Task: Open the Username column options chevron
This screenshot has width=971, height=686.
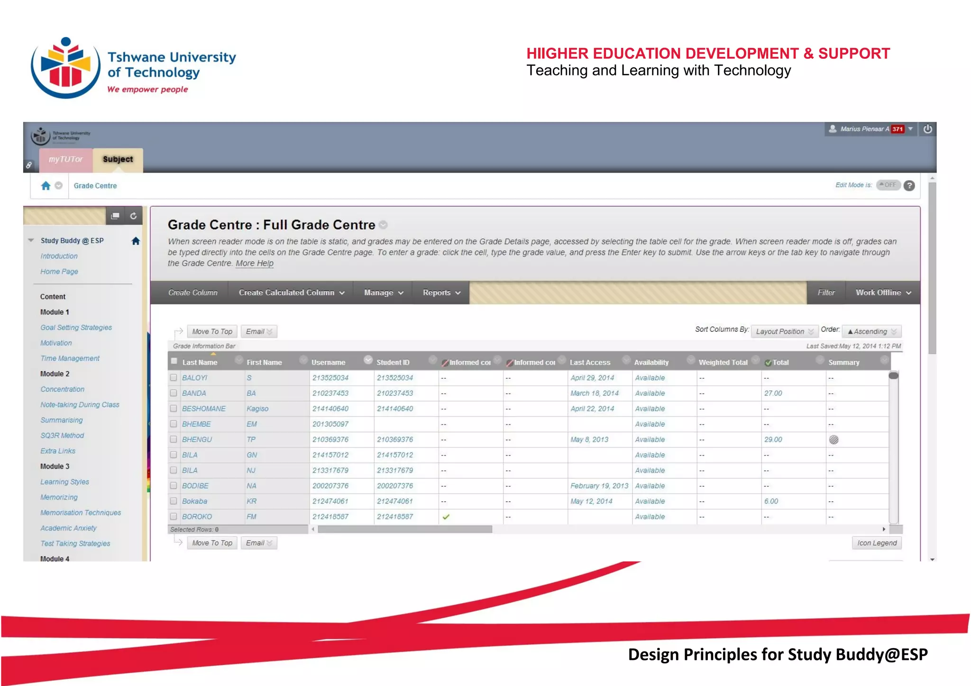Action: pos(368,360)
